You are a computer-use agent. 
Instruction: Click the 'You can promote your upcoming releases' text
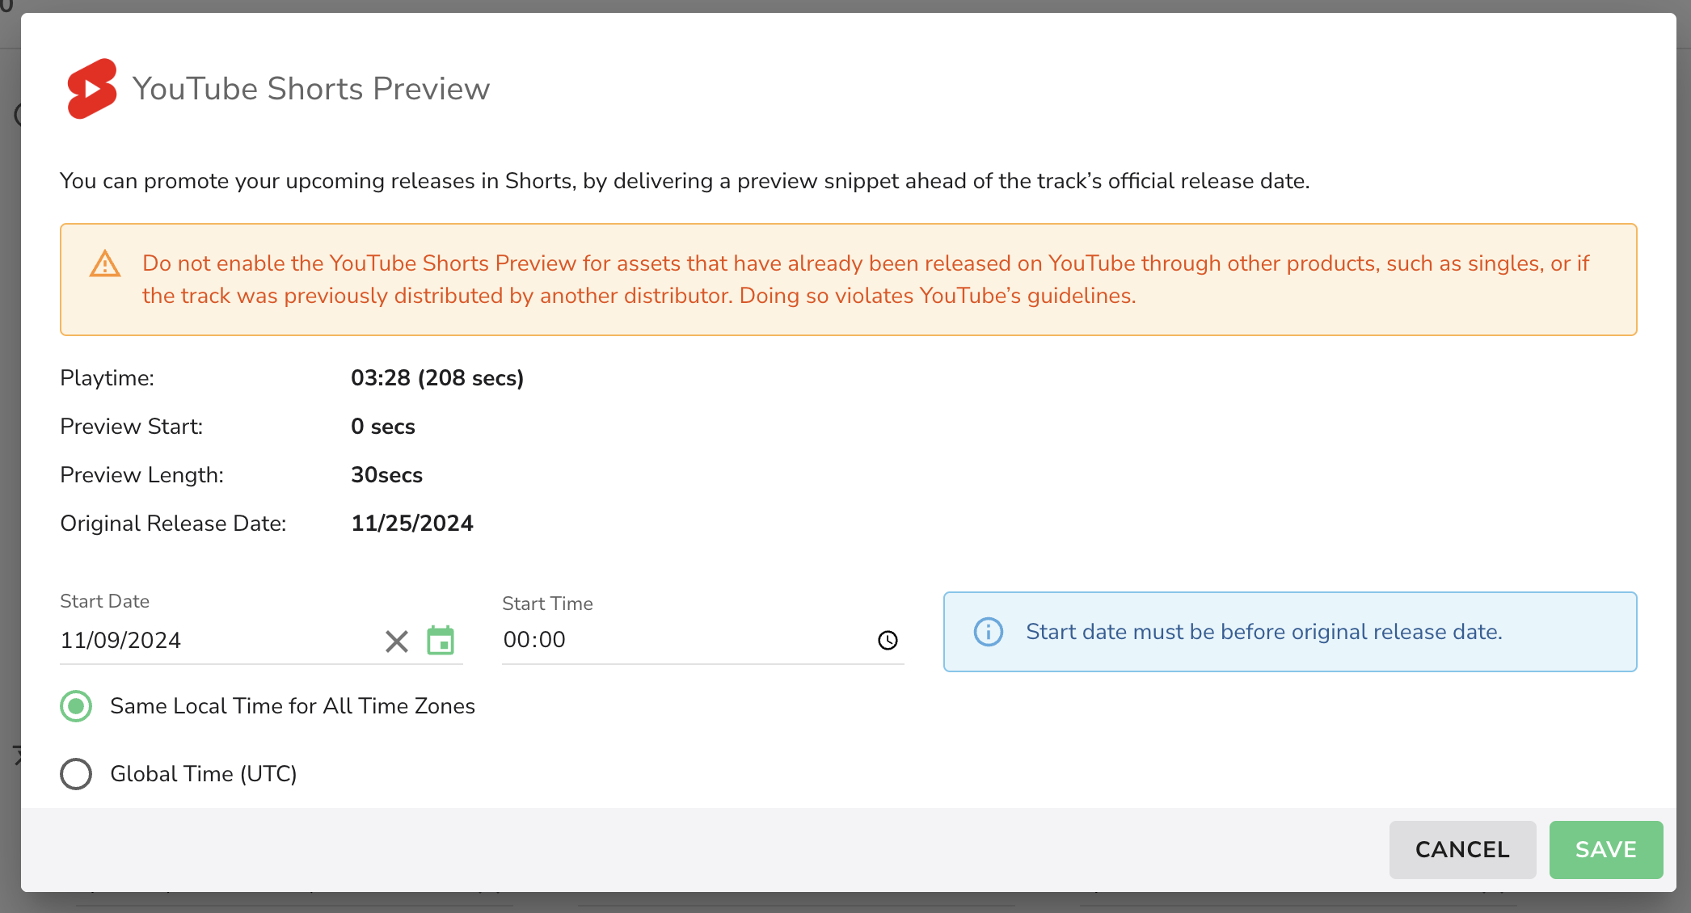(685, 181)
